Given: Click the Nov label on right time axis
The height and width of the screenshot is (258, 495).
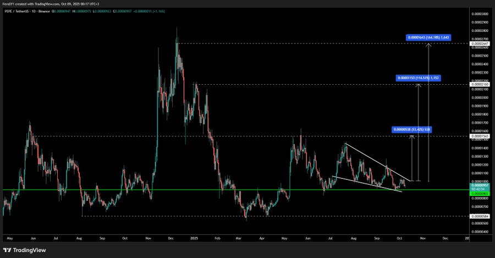Looking at the screenshot, I should tap(422, 239).
